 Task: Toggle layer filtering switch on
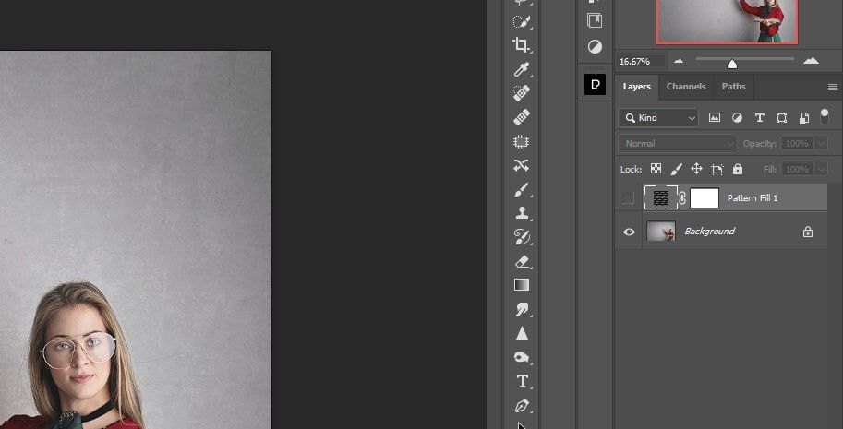click(825, 116)
